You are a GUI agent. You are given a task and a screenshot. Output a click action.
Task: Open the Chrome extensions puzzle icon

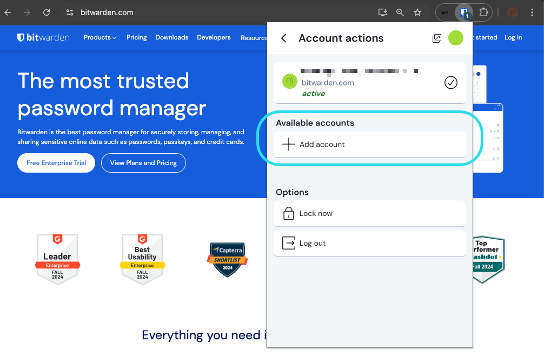tap(483, 12)
